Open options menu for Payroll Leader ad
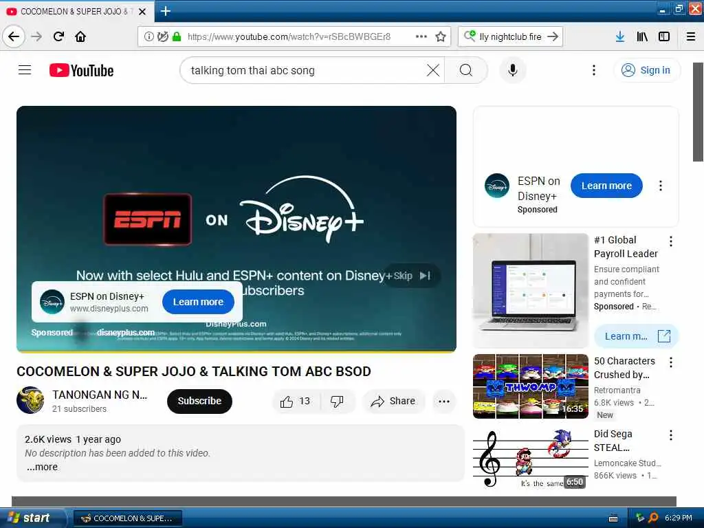704x528 pixels. (x=671, y=241)
